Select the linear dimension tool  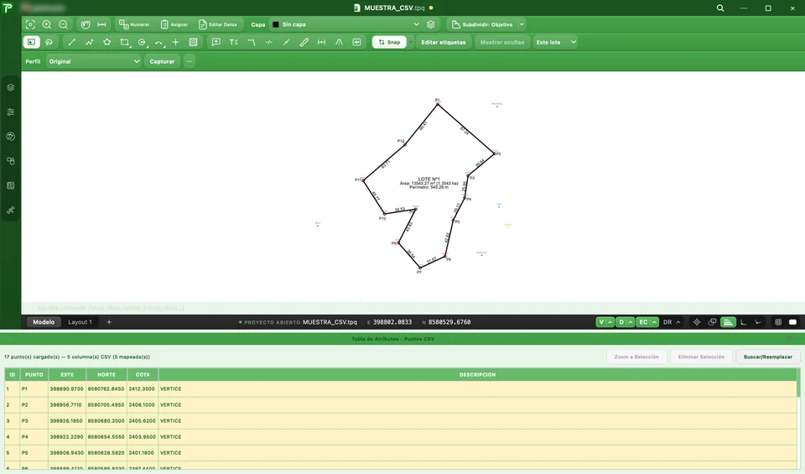[321, 42]
